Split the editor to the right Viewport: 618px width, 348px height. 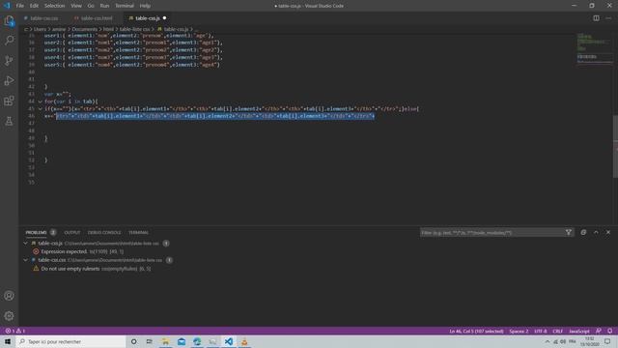click(596, 18)
